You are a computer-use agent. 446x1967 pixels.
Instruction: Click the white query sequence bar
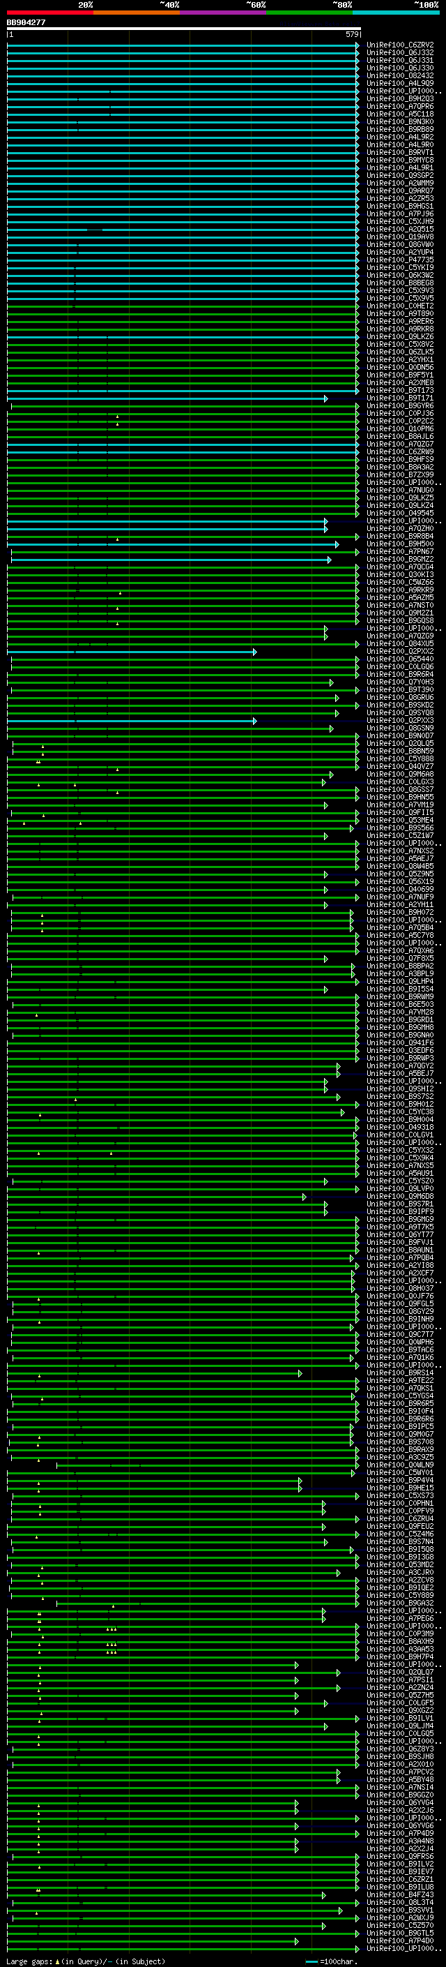tap(184, 28)
